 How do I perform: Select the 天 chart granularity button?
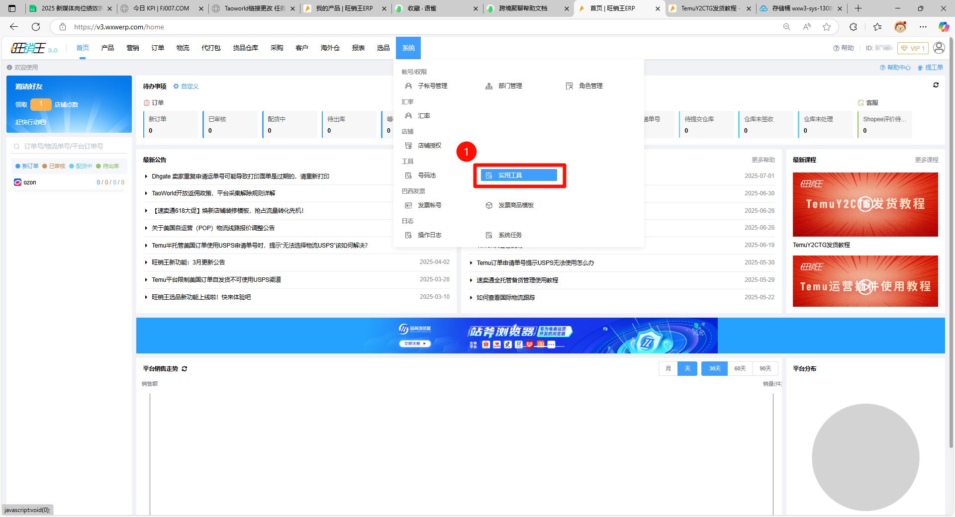[687, 368]
